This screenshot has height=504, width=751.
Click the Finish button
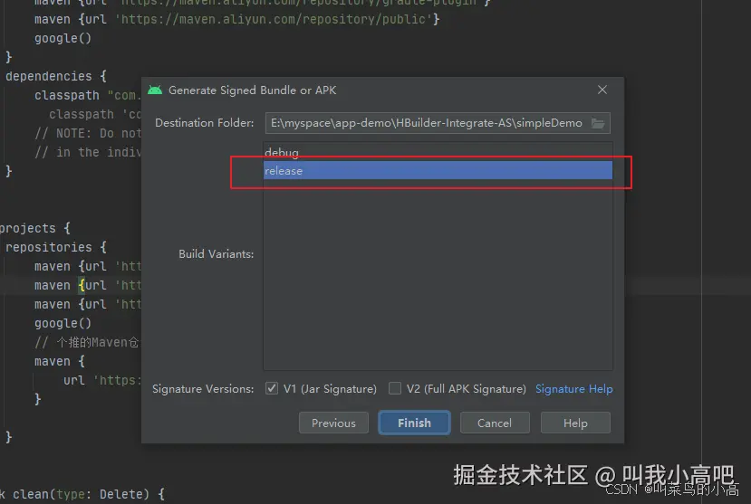click(414, 423)
